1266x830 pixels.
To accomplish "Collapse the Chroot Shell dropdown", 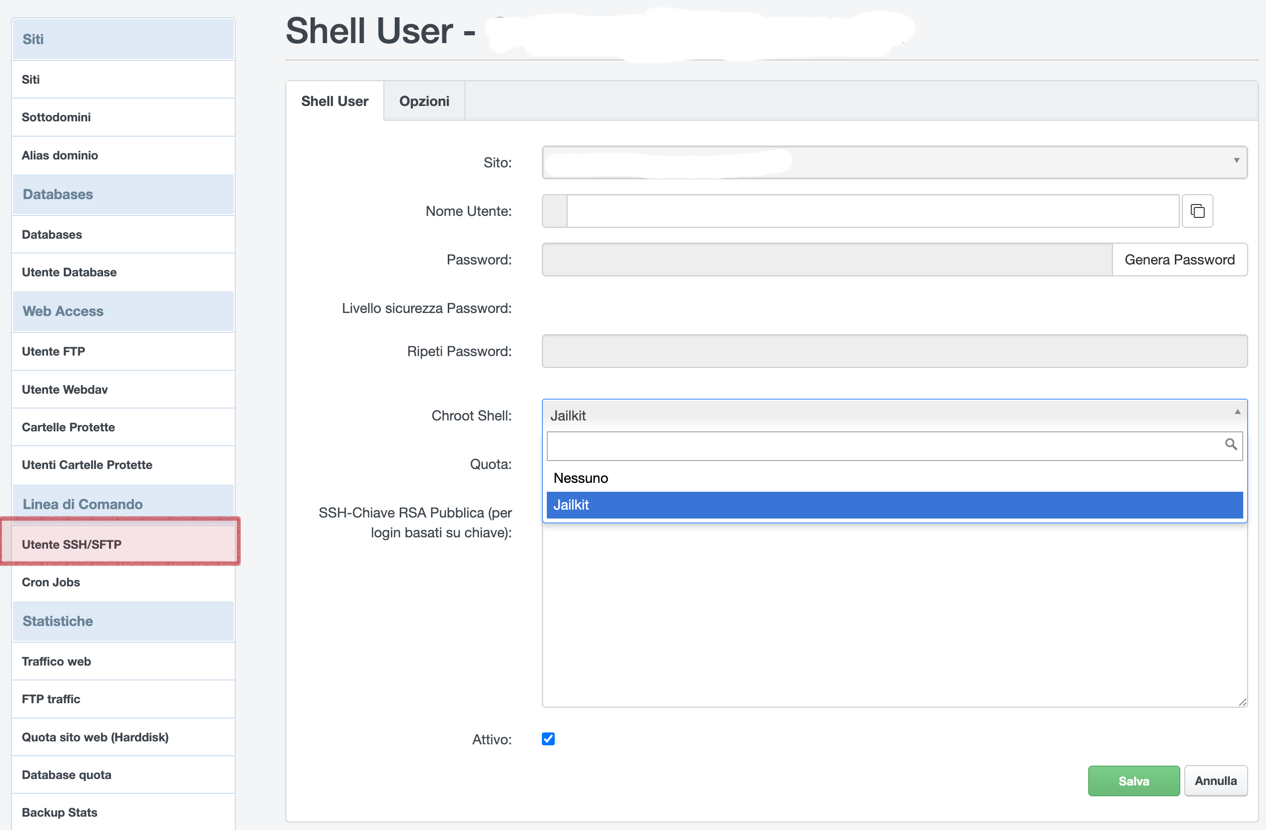I will pos(1237,412).
